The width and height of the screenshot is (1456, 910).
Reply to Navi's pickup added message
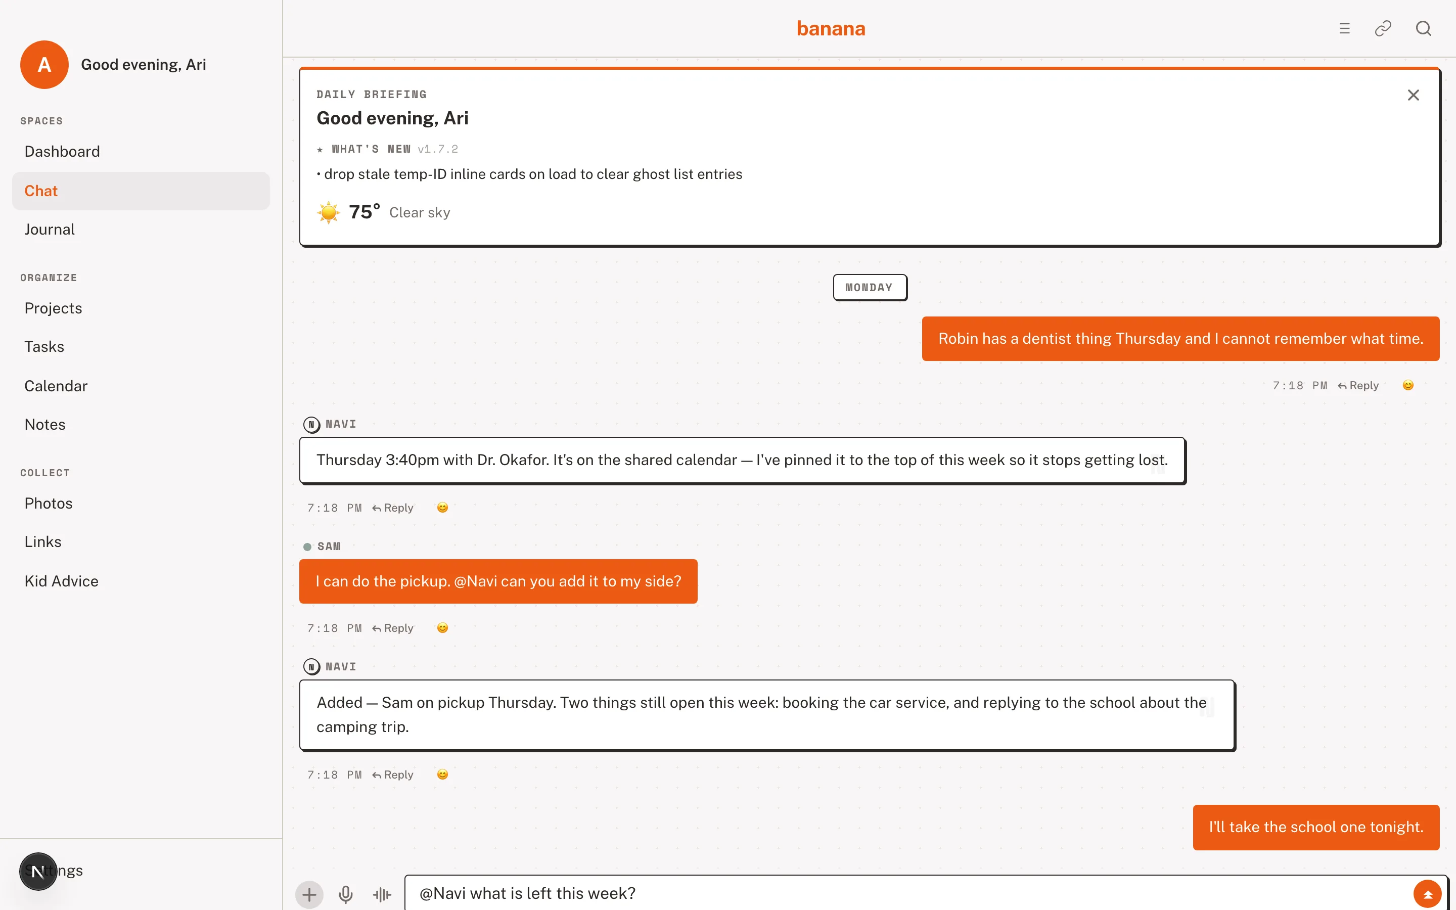click(x=393, y=775)
